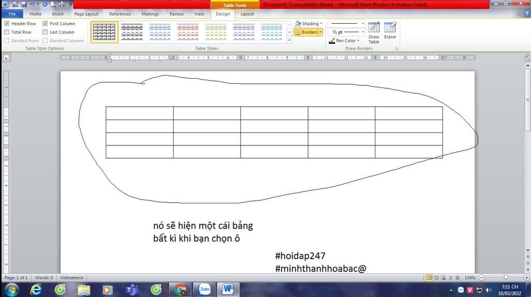Click the zoom out minus button
This screenshot has width=531, height=297.
482,277
